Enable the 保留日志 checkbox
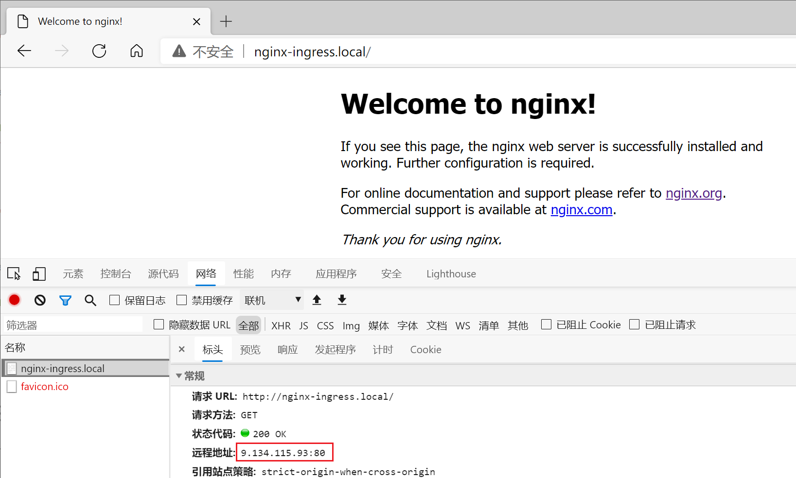Viewport: 796px width, 478px height. pyautogui.click(x=114, y=300)
